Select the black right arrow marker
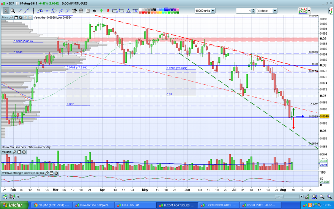This screenshot has height=209, width=334. [x=95, y=11]
